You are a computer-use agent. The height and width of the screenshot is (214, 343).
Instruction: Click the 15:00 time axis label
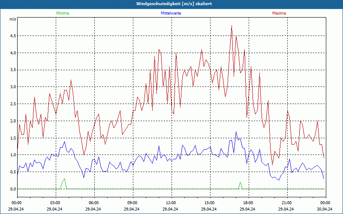point(209,203)
